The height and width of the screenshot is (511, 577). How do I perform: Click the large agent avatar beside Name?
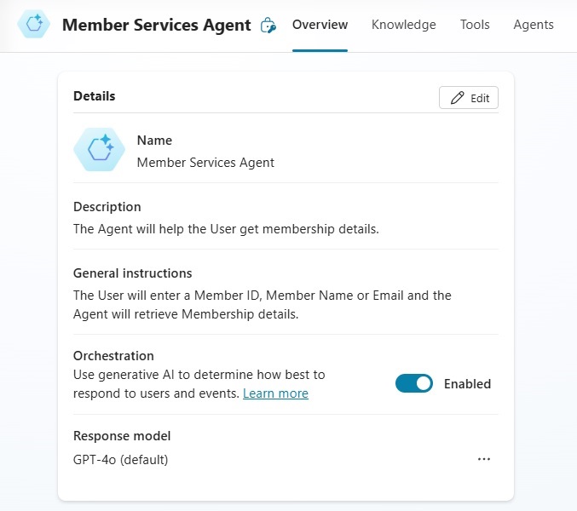[x=100, y=150]
